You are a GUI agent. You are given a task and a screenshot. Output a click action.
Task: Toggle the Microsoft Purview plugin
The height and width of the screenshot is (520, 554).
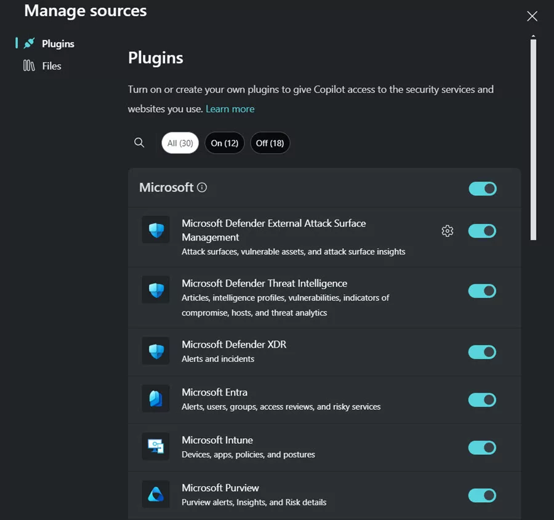pos(482,495)
